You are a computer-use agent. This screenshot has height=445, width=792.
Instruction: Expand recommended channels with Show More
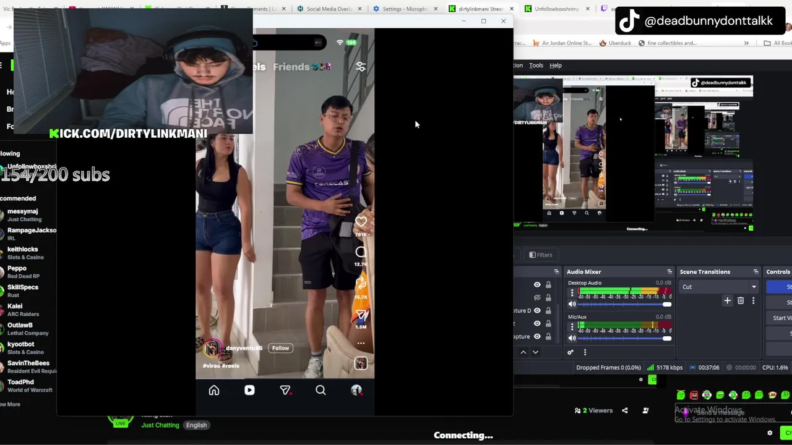tap(11, 404)
